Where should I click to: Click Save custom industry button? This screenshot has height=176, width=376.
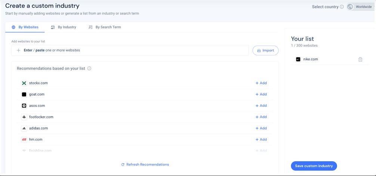314,166
